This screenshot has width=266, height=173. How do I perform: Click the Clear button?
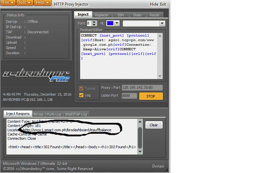click(154, 125)
